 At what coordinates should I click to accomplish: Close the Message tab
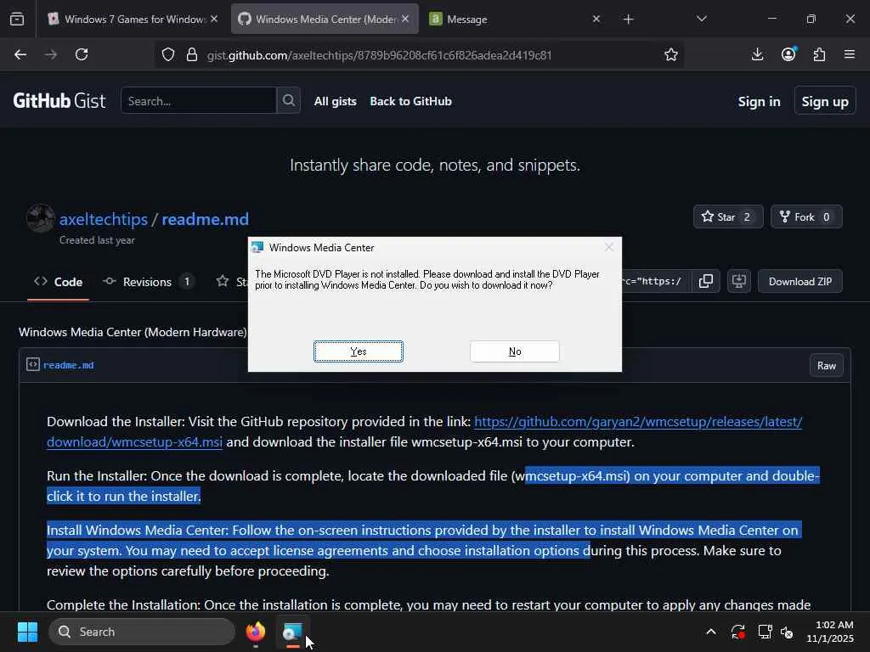[596, 19]
